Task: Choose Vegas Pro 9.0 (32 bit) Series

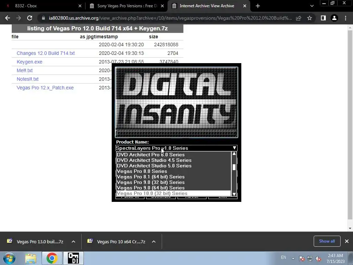Action: pyautogui.click(x=174, y=182)
